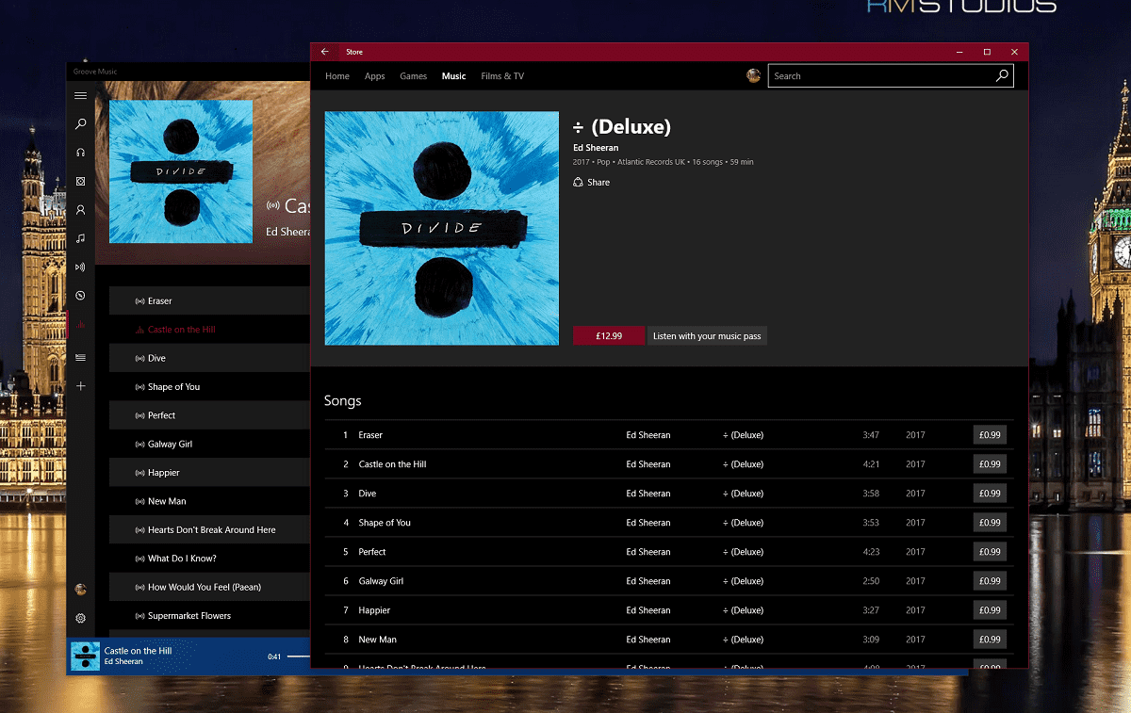Screen dimensions: 1131x713
Task: Click the search icon in Groove sidebar
Action: (x=81, y=123)
